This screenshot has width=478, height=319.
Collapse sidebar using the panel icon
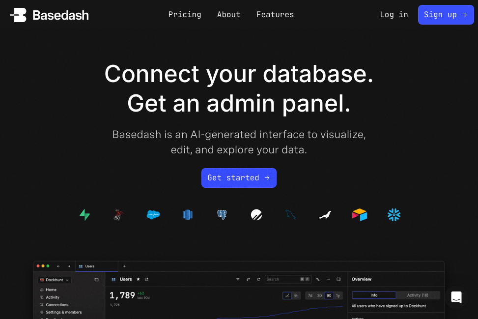(x=97, y=280)
